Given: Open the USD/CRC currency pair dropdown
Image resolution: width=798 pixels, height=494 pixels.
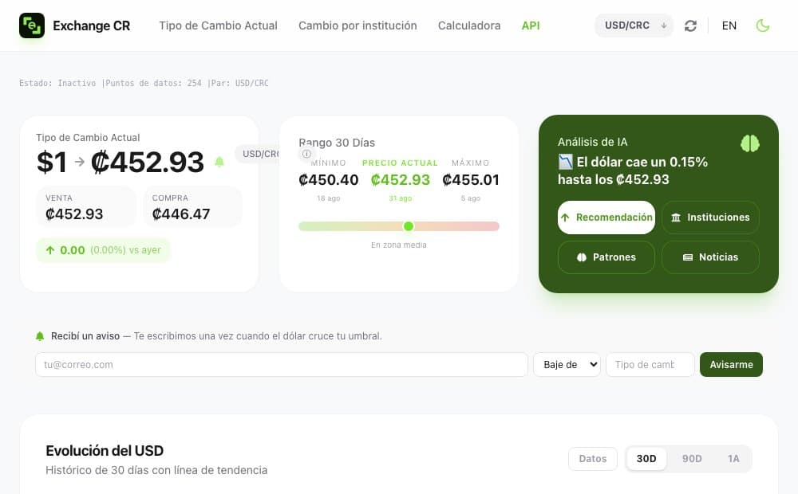Looking at the screenshot, I should 634,25.
